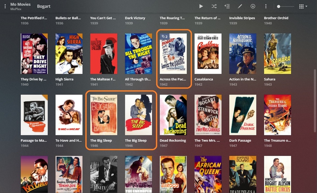Click the Passage to Ma... title

pos(34,141)
